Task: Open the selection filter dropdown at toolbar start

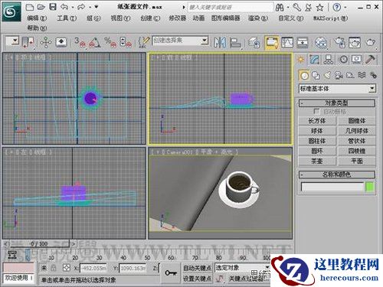Action: (x=13, y=41)
